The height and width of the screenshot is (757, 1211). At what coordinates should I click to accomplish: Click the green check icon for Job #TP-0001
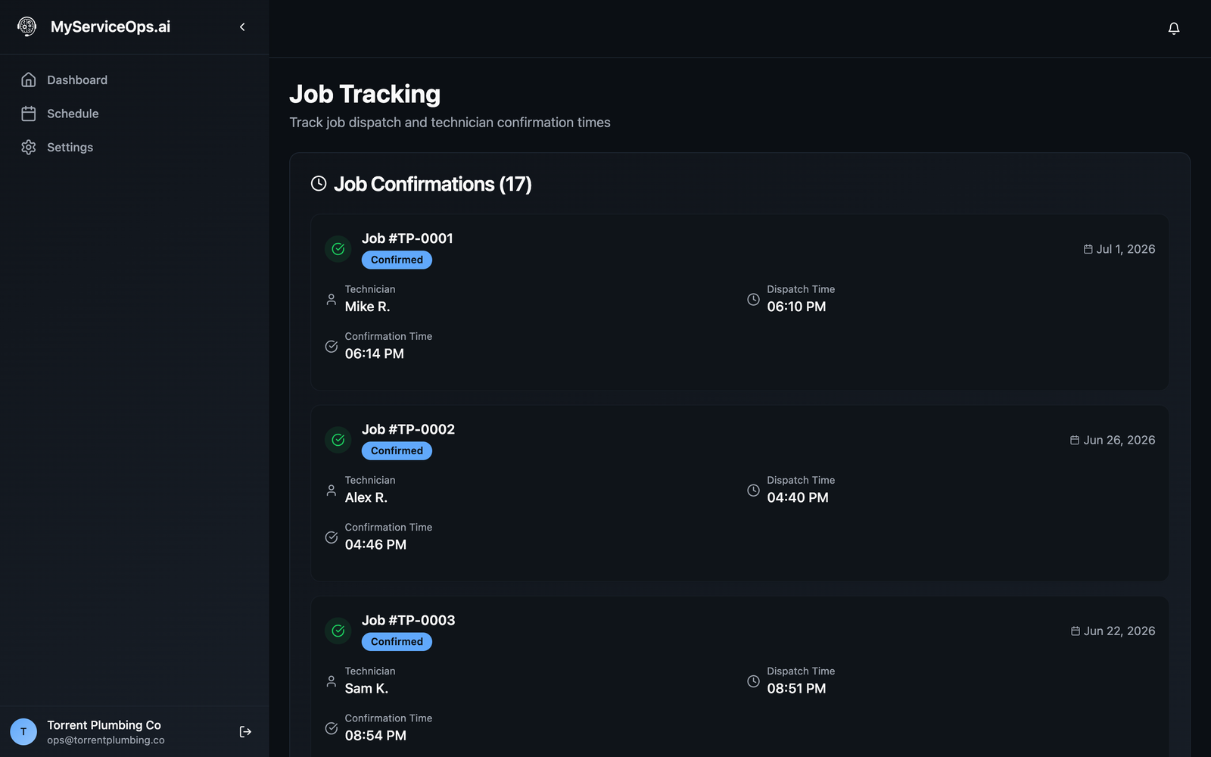[338, 249]
